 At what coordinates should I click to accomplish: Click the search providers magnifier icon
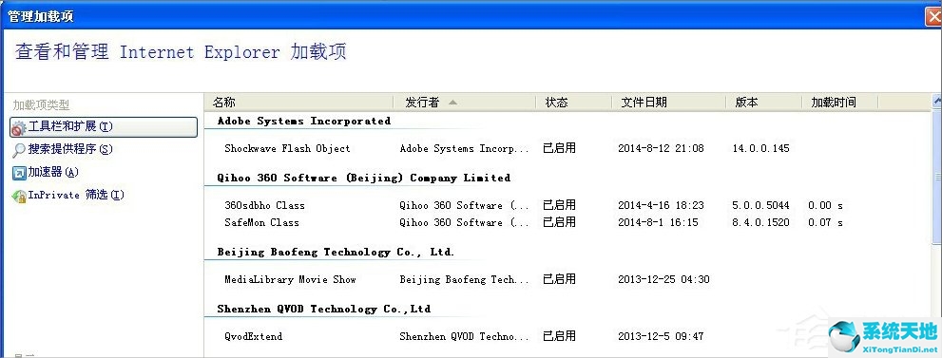pos(19,150)
